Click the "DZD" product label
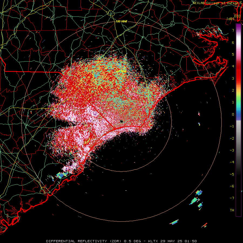This screenshot has height=243, width=243. pyautogui.click(x=237, y=16)
